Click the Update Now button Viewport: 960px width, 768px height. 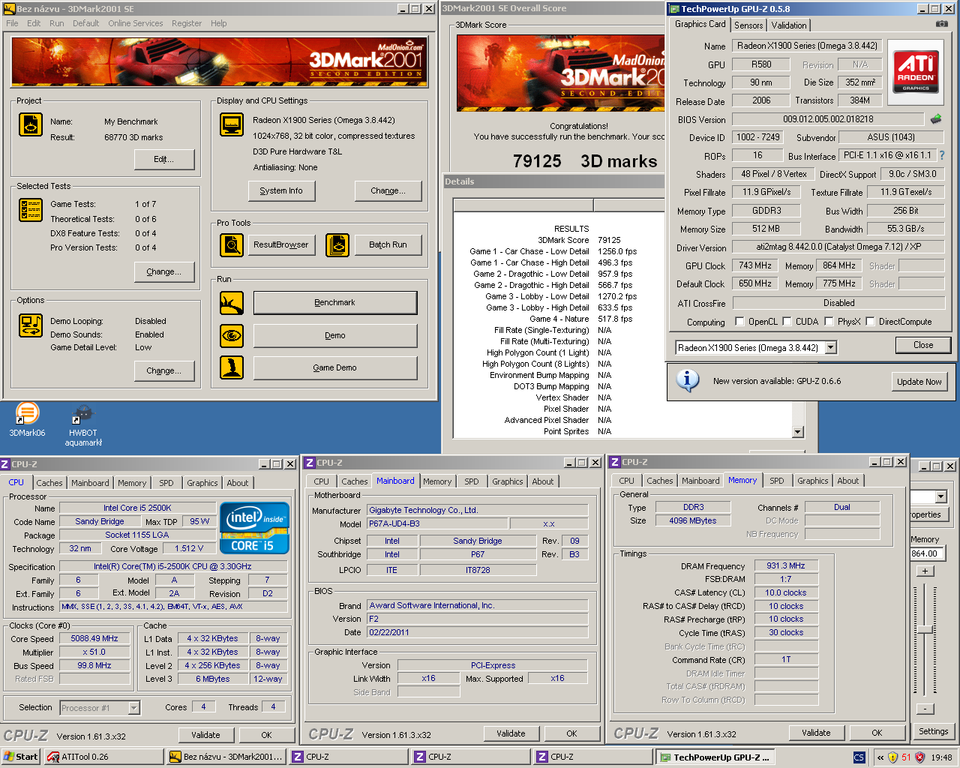click(919, 381)
